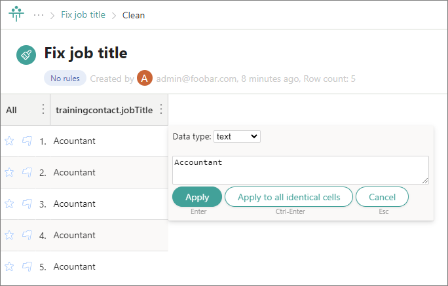Viewport: 448px width, 286px height.
Task: Click the Clean brush icon beside the title
Action: point(26,55)
